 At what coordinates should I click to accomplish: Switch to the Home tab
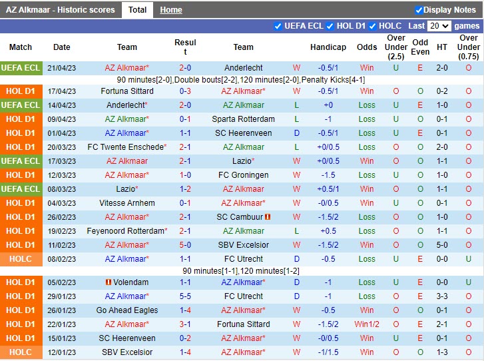pyautogui.click(x=171, y=10)
